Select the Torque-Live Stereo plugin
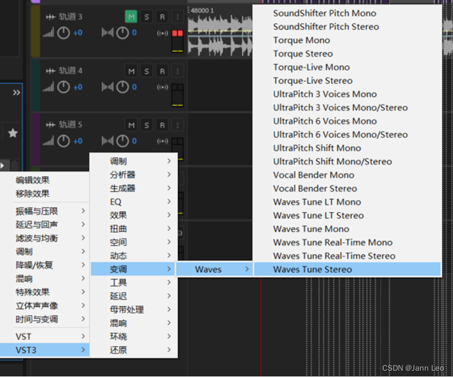 pos(347,80)
